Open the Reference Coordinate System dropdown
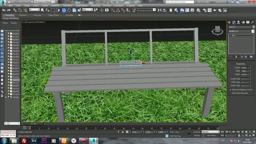Image resolution: width=256 pixels, height=144 pixels. [87, 10]
